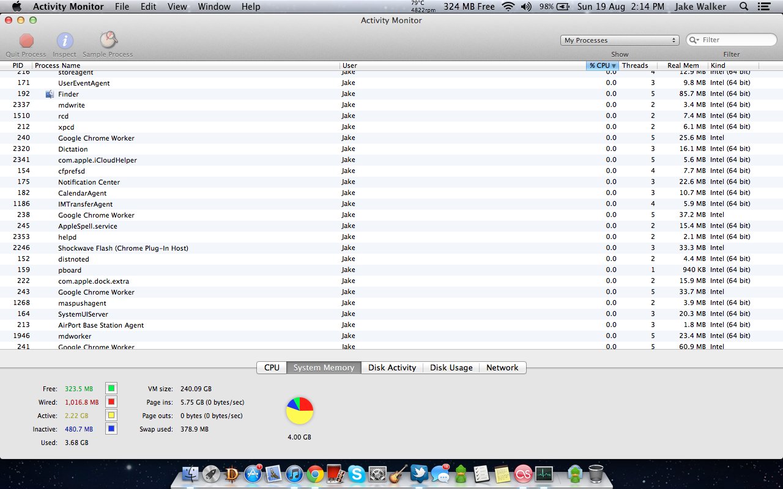This screenshot has width=783, height=489.
Task: Click the Quit Process stop icon
Action: [x=26, y=41]
